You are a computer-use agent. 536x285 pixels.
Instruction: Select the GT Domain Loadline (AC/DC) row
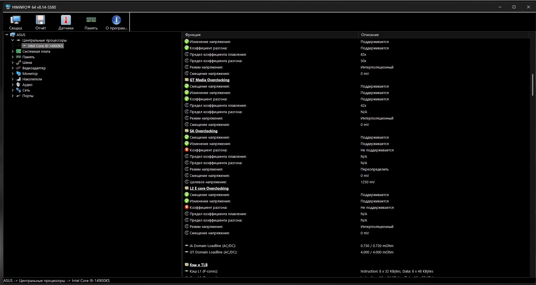click(356, 252)
